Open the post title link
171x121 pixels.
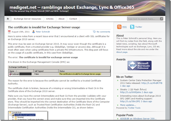coord(44,27)
